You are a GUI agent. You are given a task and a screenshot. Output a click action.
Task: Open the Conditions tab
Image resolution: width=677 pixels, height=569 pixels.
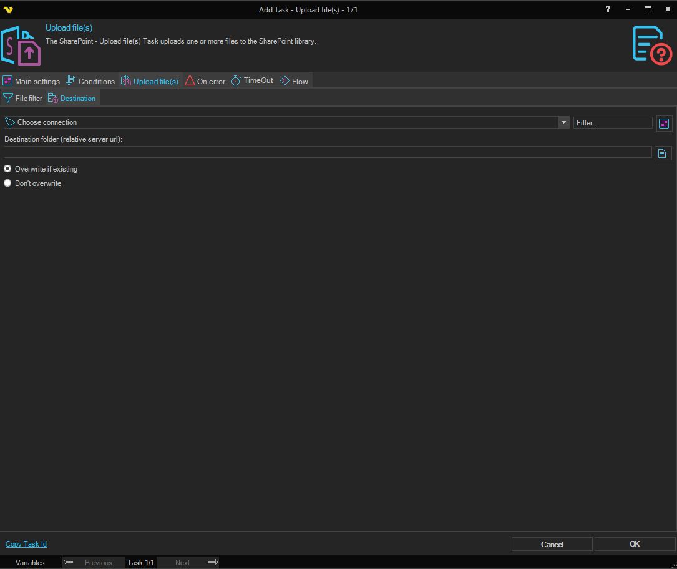pyautogui.click(x=90, y=81)
